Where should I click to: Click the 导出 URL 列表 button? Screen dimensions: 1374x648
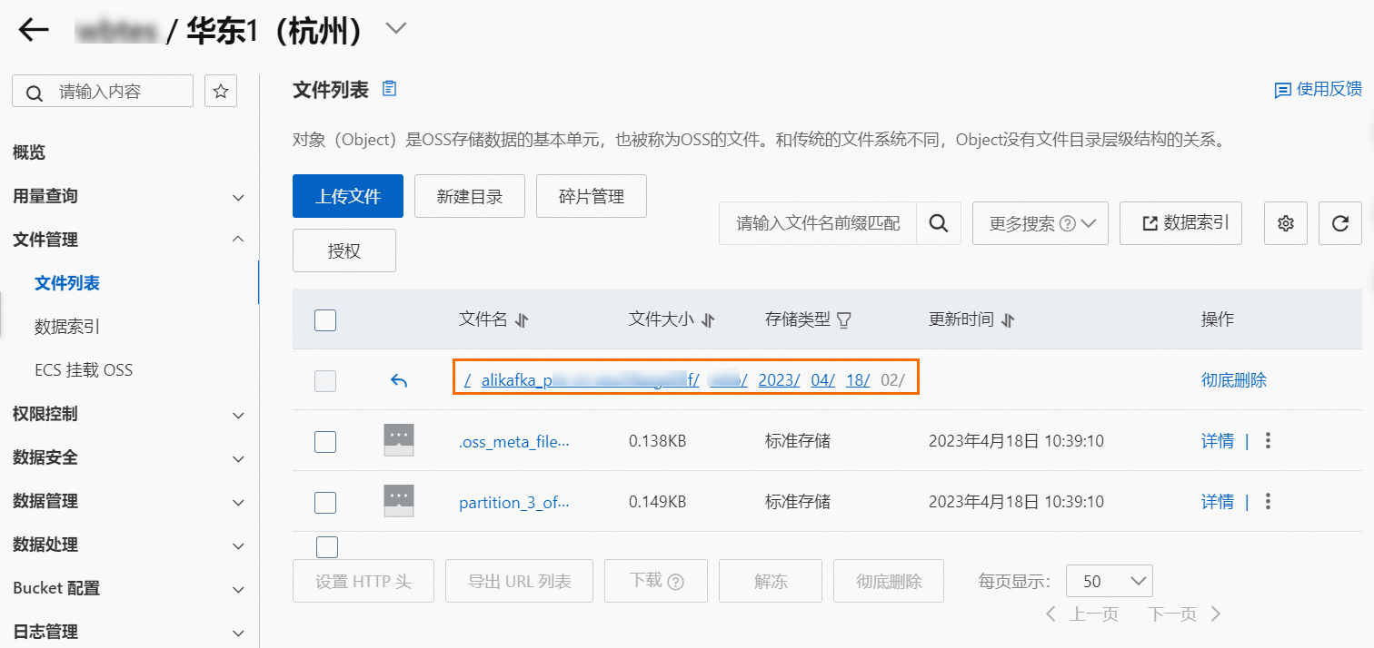519,581
